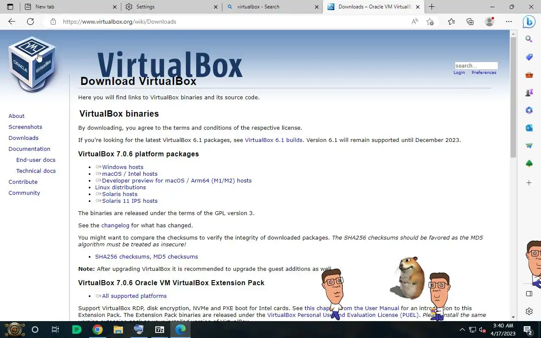View site information lock icon

[53, 22]
